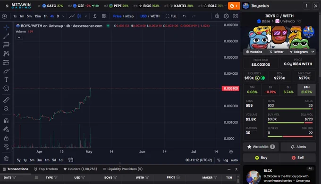Image resolution: width=321 pixels, height=184 pixels.
Task: Select the brush drawing tool
Action: (x=6, y=71)
